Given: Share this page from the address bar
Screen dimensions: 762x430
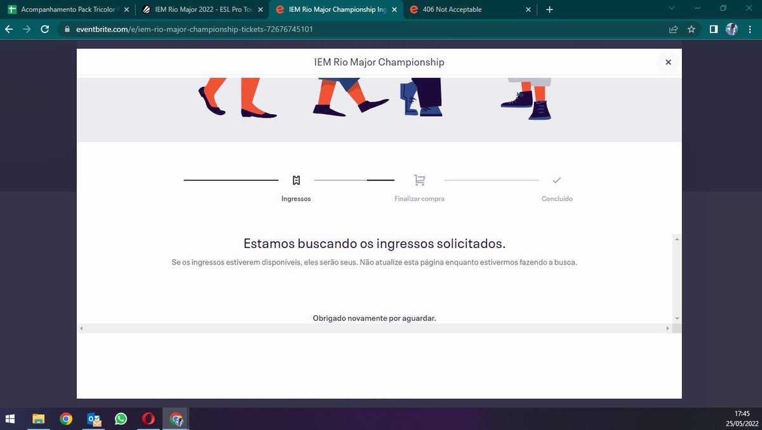Looking at the screenshot, I should pos(673,29).
